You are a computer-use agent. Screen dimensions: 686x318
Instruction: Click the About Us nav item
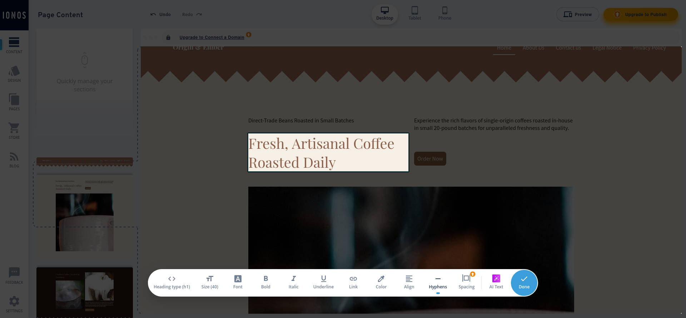click(x=533, y=48)
